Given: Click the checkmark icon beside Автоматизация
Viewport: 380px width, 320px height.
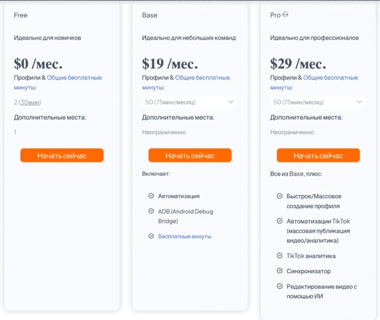Looking at the screenshot, I should [151, 196].
